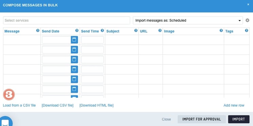This screenshot has width=253, height=126.
Task: Click the Download CSV file link
Action: point(57,105)
